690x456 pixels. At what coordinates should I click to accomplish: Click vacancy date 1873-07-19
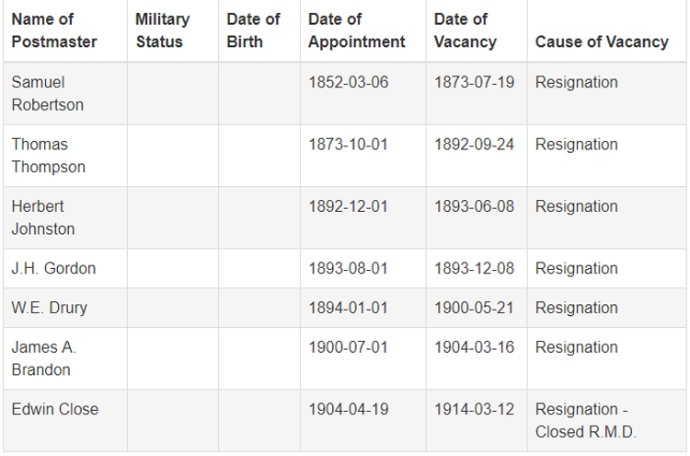point(475,83)
